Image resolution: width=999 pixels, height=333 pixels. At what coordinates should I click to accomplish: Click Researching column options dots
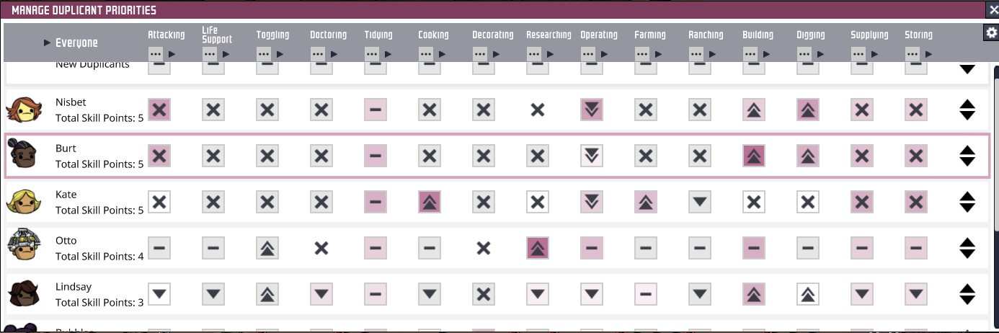point(534,54)
